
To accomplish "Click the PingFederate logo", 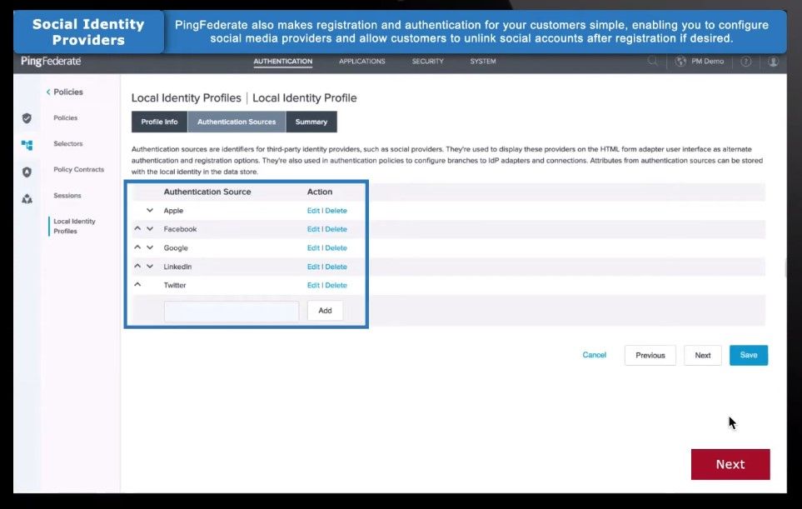I will click(51, 62).
